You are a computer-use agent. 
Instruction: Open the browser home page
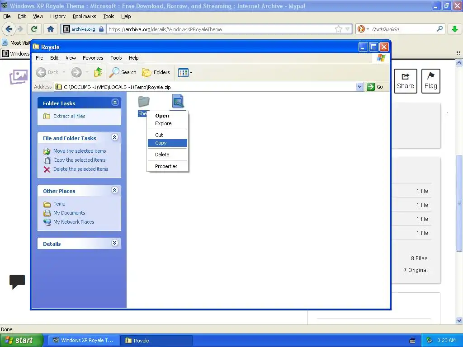tap(51, 29)
